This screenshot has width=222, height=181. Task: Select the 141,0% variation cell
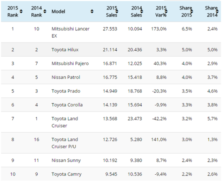159,140
